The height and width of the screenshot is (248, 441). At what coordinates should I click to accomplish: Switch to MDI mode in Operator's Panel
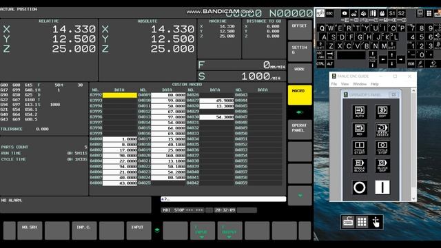coord(360,130)
